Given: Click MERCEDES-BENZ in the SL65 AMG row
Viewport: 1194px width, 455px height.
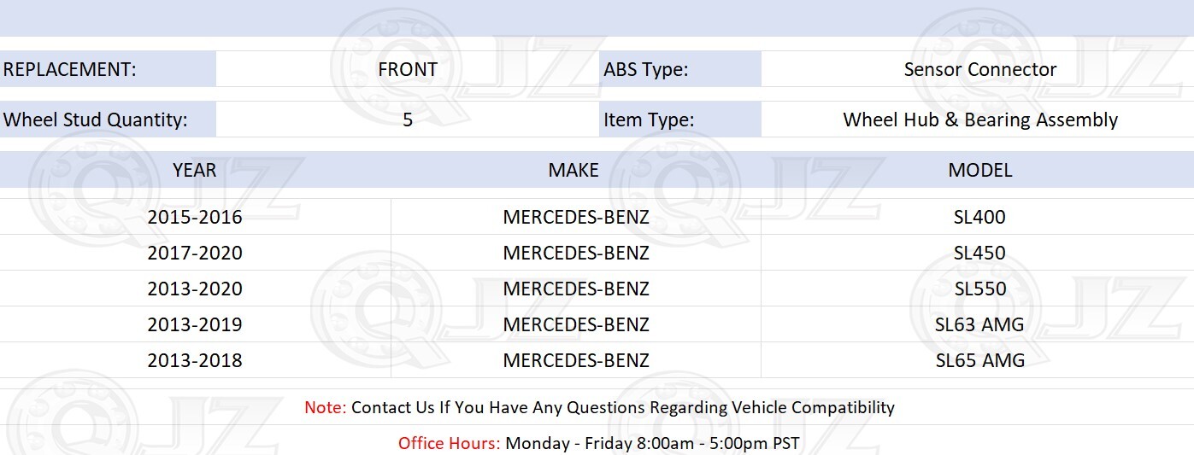Looking at the screenshot, I should pyautogui.click(x=576, y=360).
